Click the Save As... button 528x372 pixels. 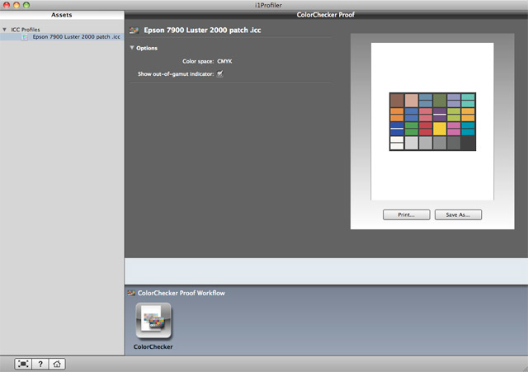pos(458,214)
